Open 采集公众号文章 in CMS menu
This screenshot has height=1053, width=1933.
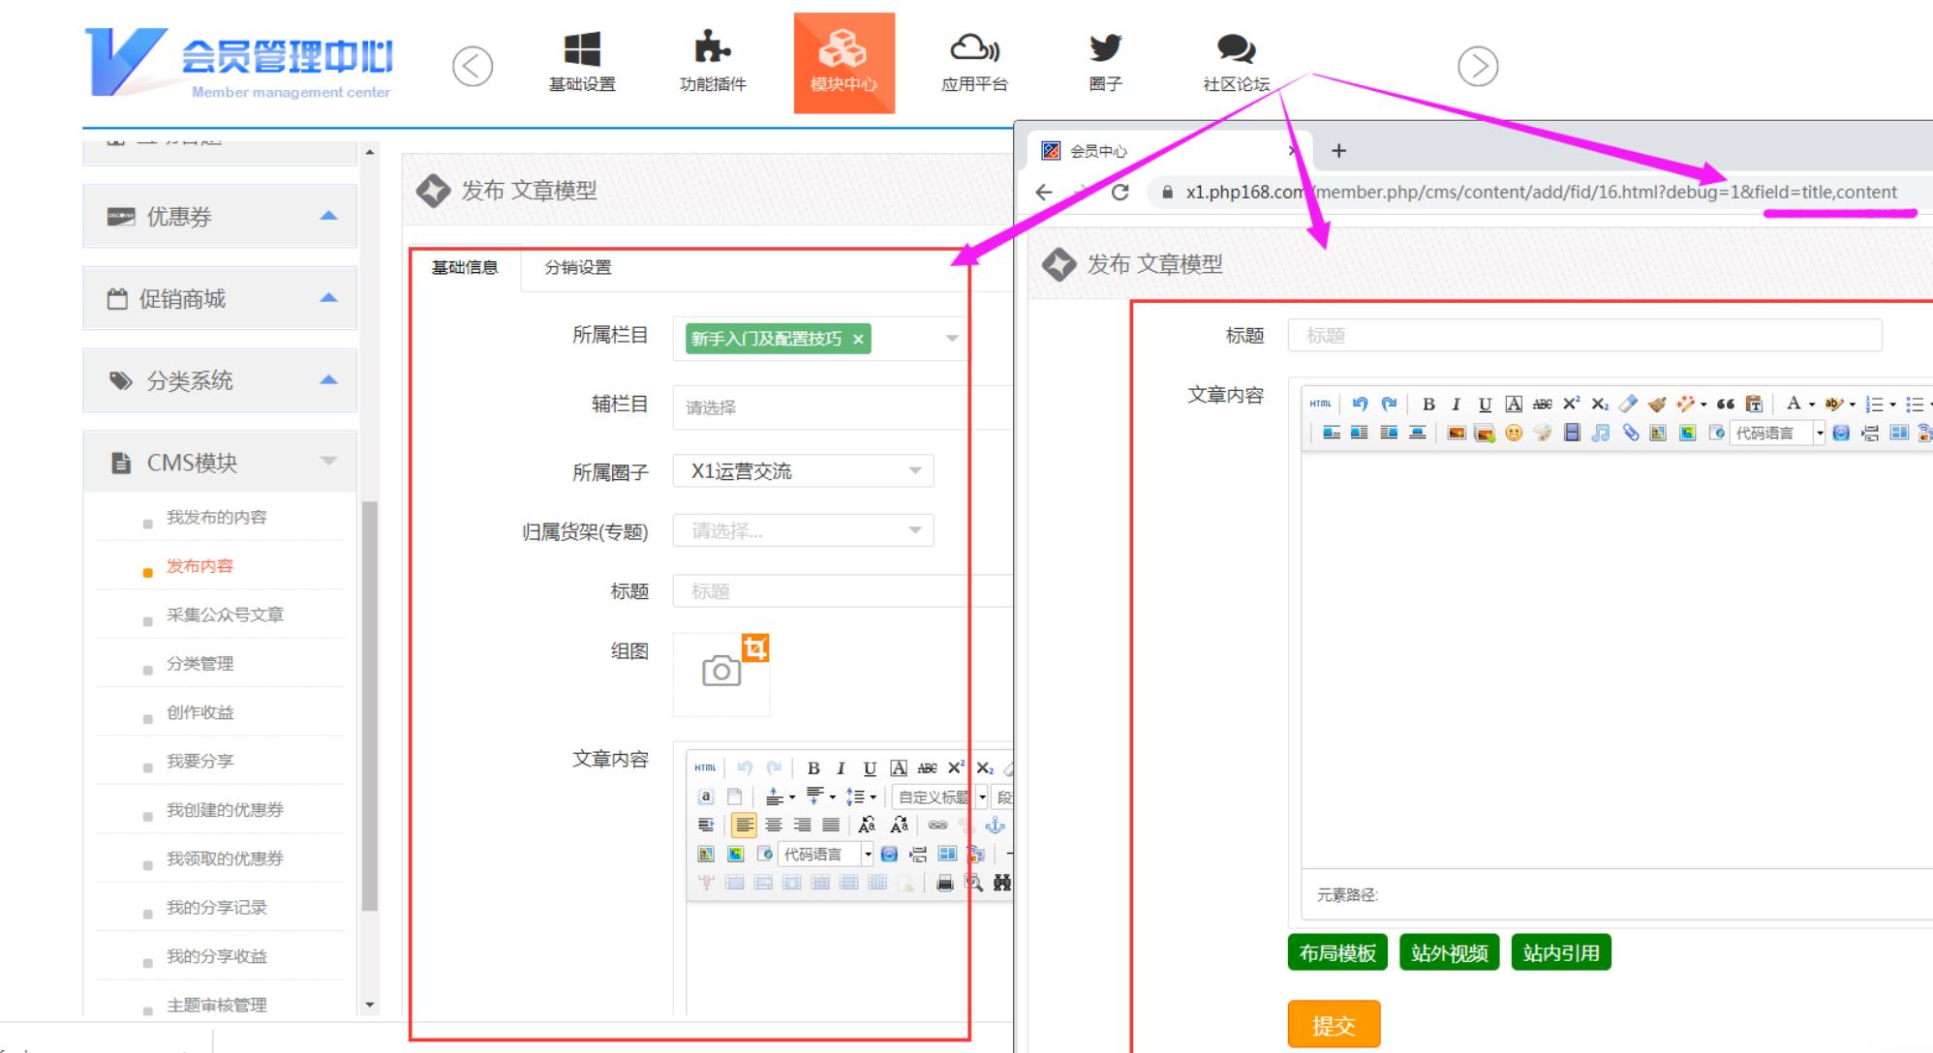tap(225, 615)
